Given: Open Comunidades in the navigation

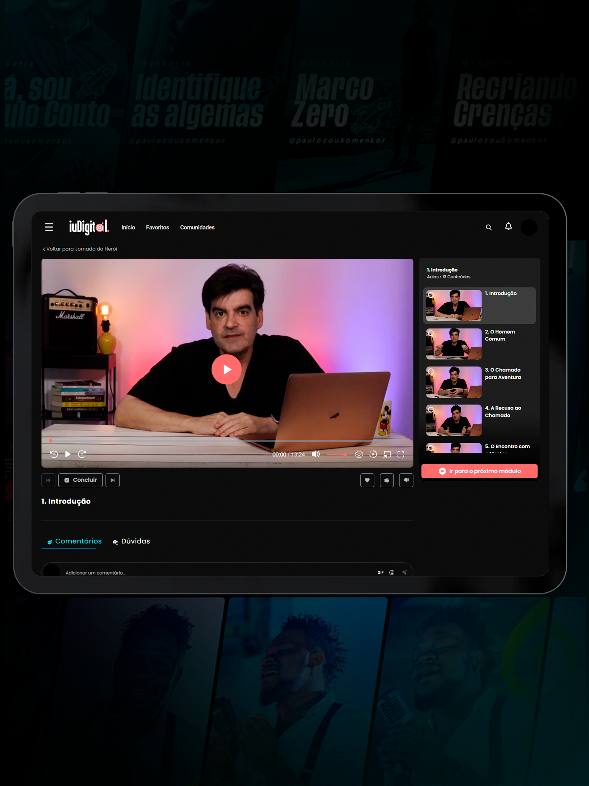Looking at the screenshot, I should point(197,227).
